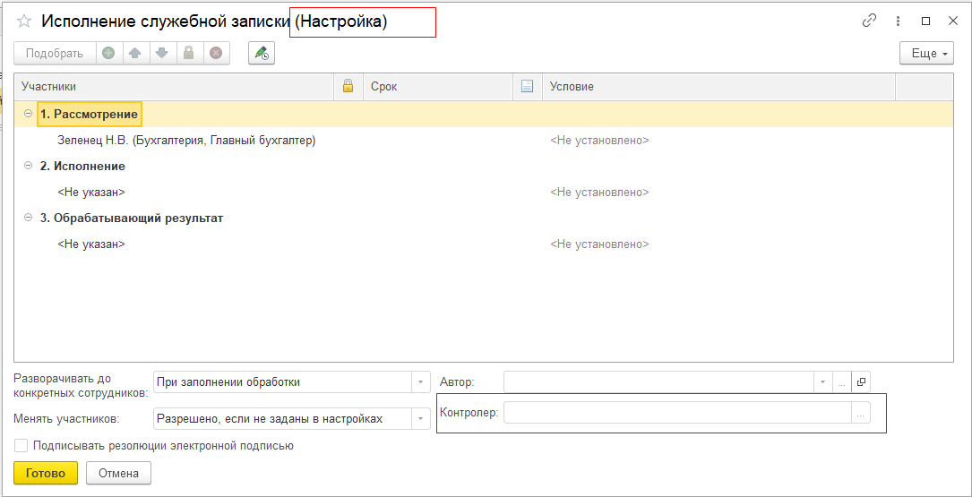Open the Разворачивать до конкретных сотрудников dropdown
972x497 pixels.
421,382
